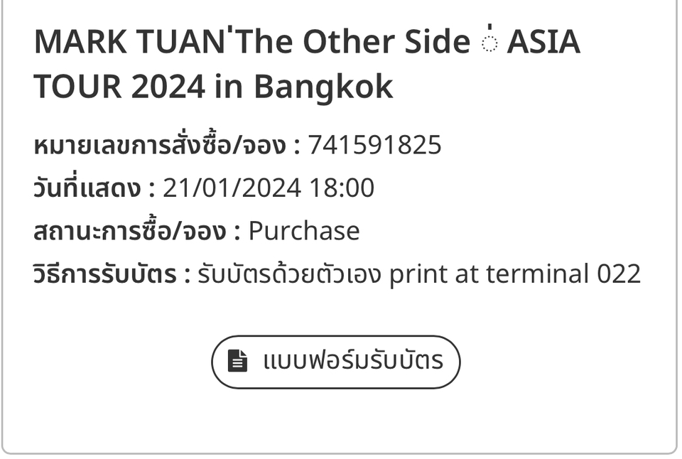Click the word Bangkok in the title

point(323,87)
